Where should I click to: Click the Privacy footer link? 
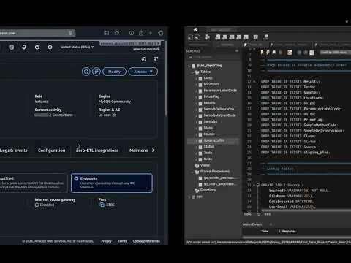[x=106, y=241]
